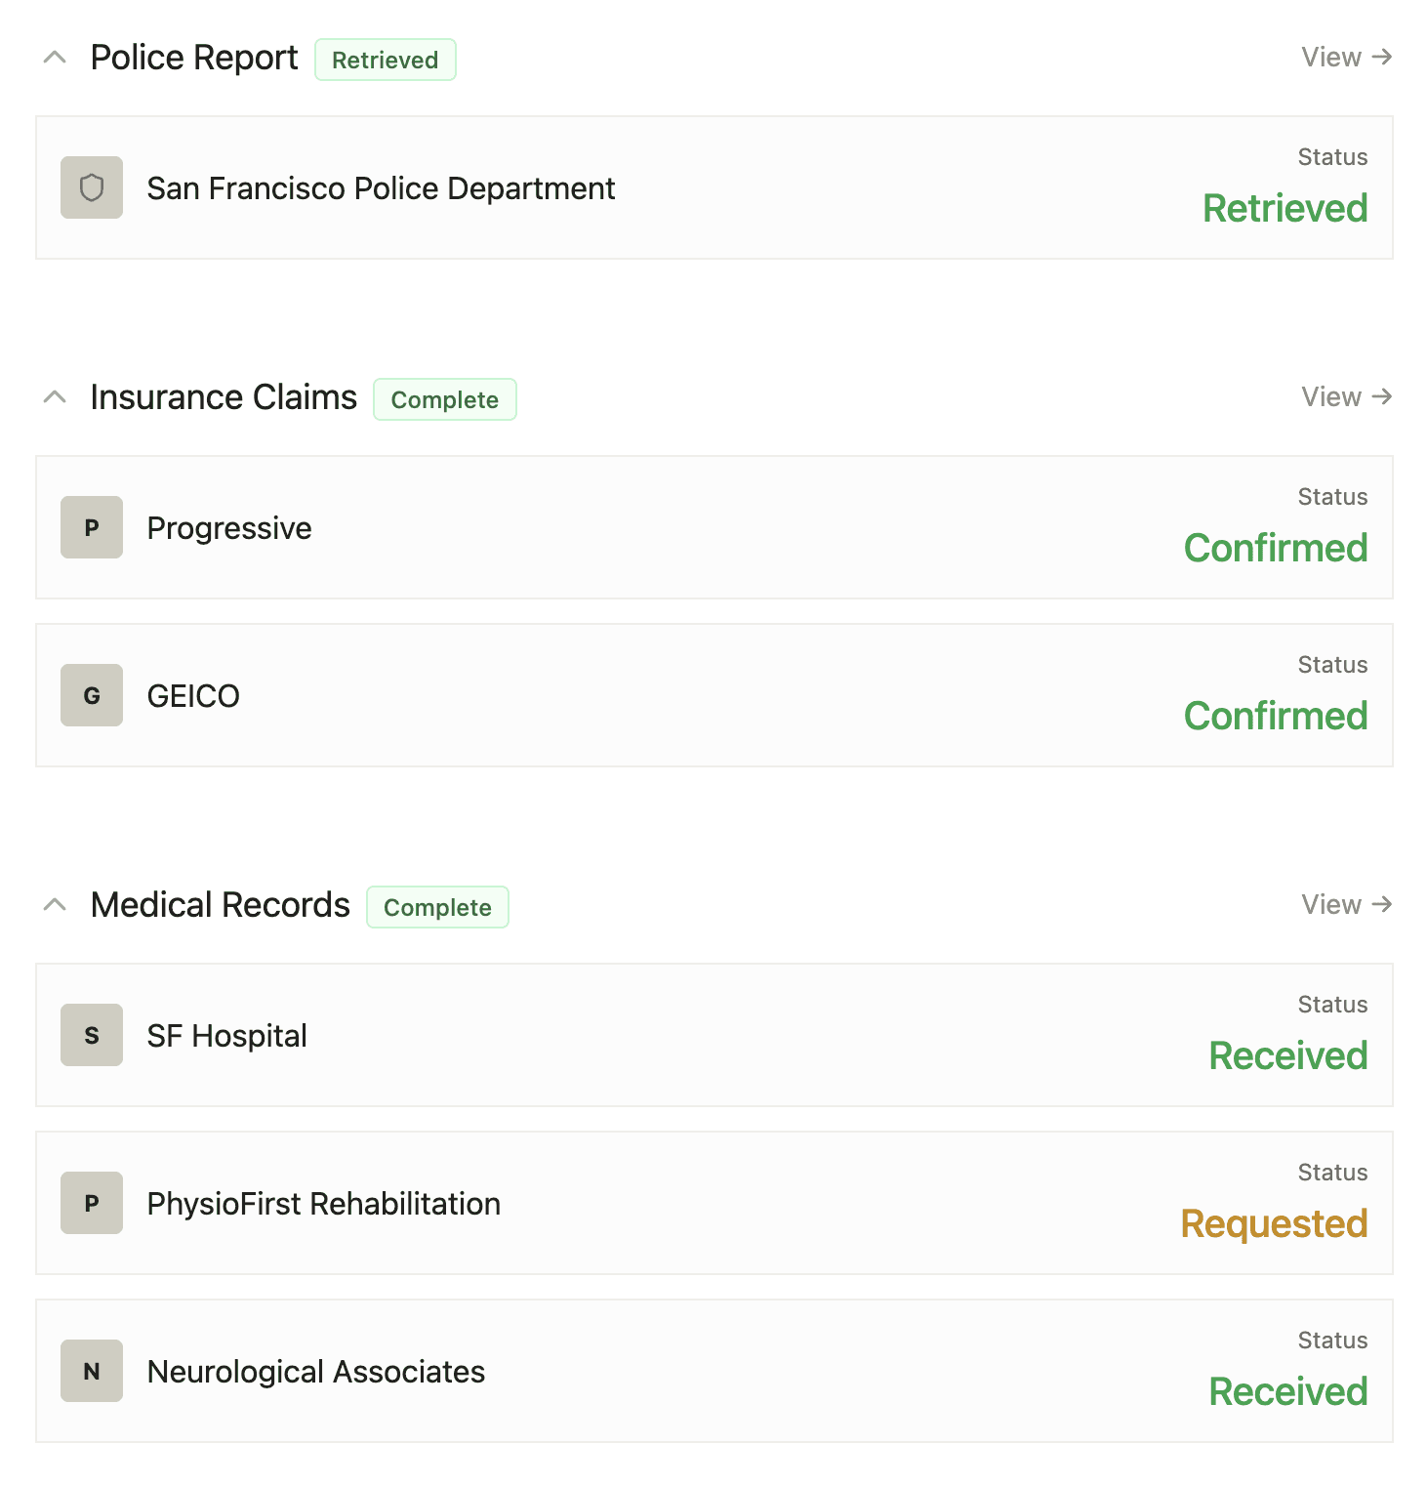The width and height of the screenshot is (1427, 1486).
Task: Collapse the Insurance Claims section chevron
Action: tap(56, 397)
